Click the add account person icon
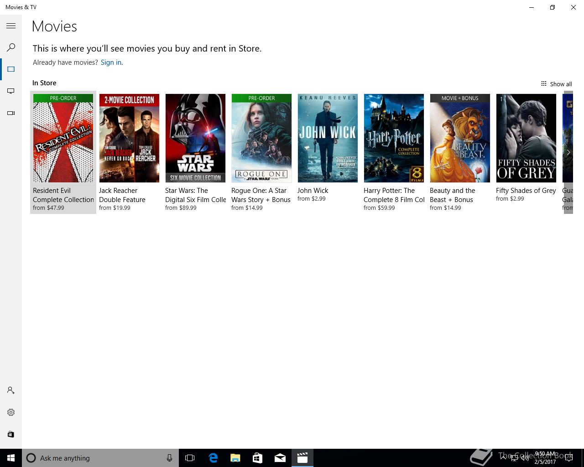 [x=11, y=390]
